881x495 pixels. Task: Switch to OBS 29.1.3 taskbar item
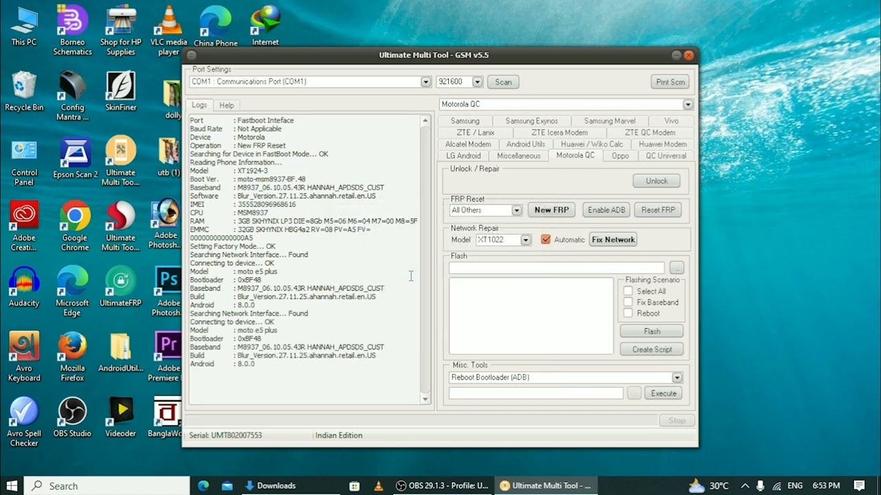(443, 485)
